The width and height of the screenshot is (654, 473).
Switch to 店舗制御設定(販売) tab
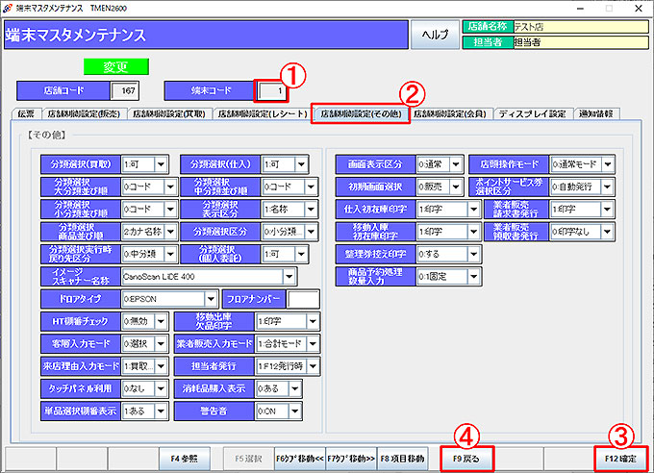pyautogui.click(x=84, y=113)
